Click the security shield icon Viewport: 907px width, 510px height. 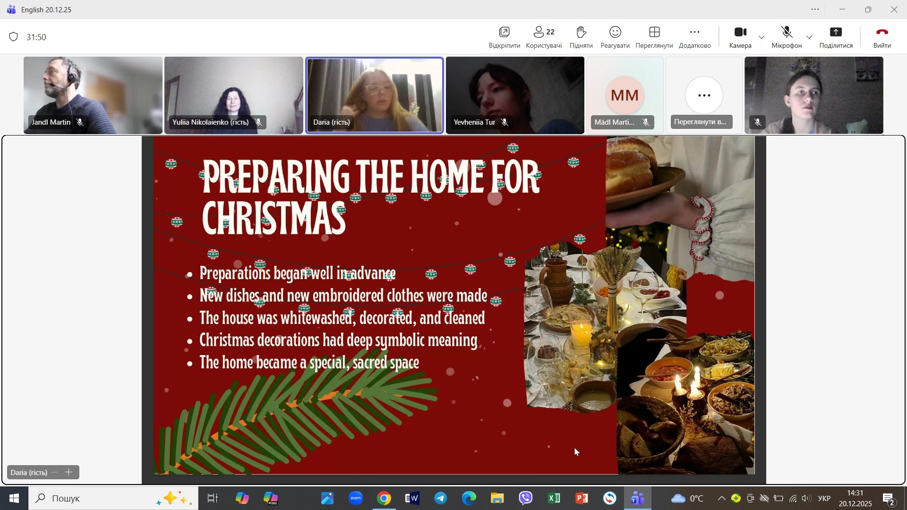14,37
